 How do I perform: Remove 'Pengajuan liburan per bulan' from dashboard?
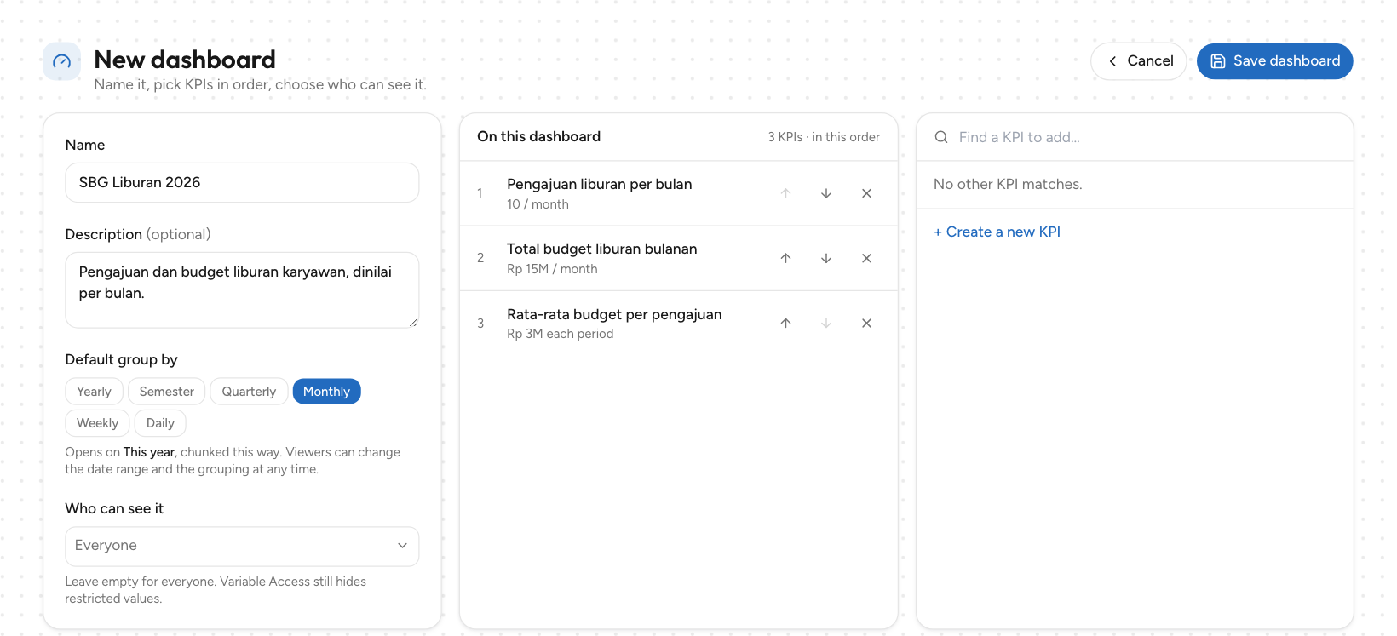pos(866,193)
